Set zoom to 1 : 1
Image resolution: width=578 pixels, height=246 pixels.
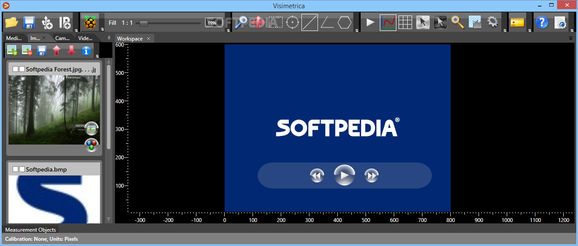coord(127,22)
